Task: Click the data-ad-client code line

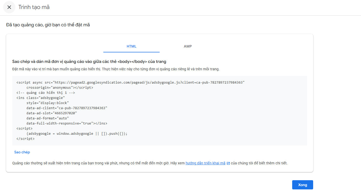Action: pyautogui.click(x=67, y=108)
